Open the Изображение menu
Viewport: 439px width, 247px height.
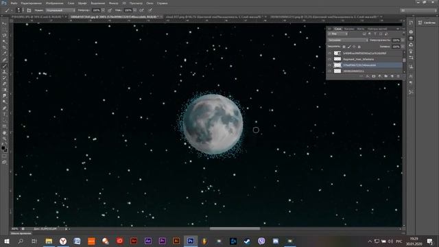[54, 3]
